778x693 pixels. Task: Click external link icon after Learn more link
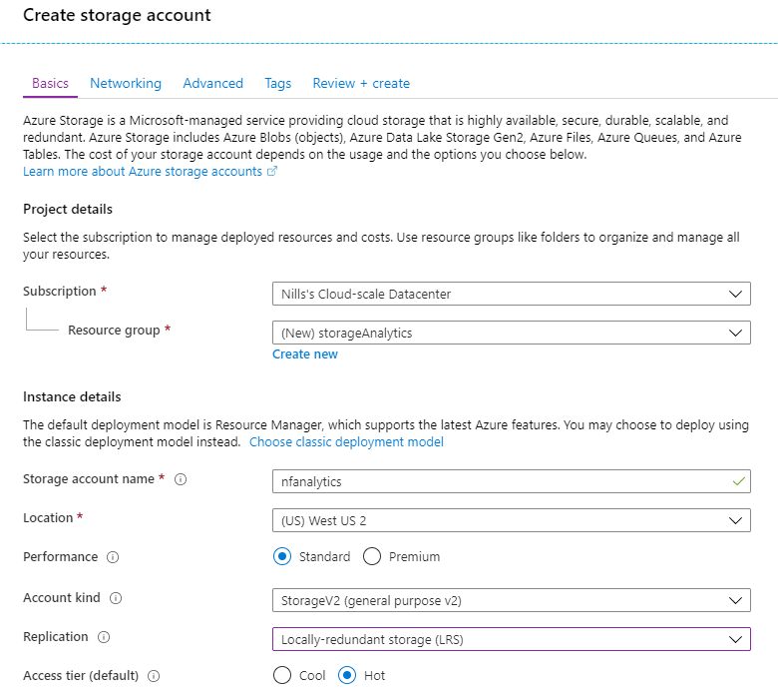point(272,172)
